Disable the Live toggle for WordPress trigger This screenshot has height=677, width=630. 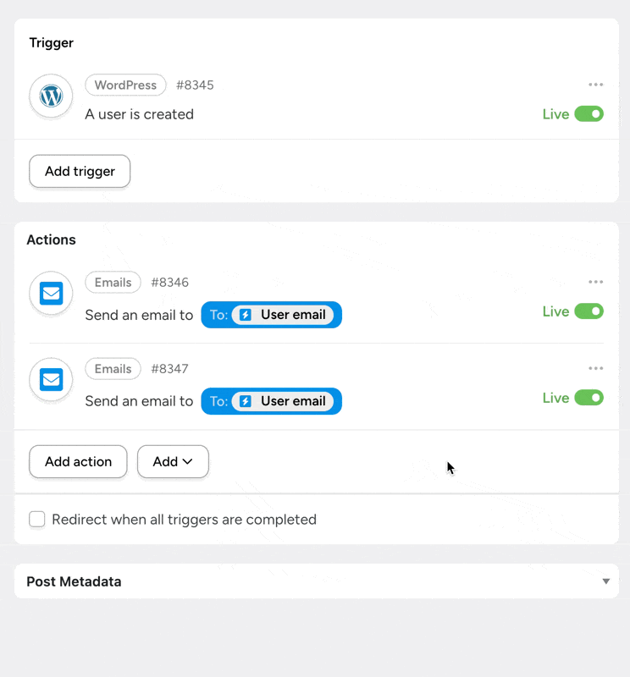(x=589, y=114)
